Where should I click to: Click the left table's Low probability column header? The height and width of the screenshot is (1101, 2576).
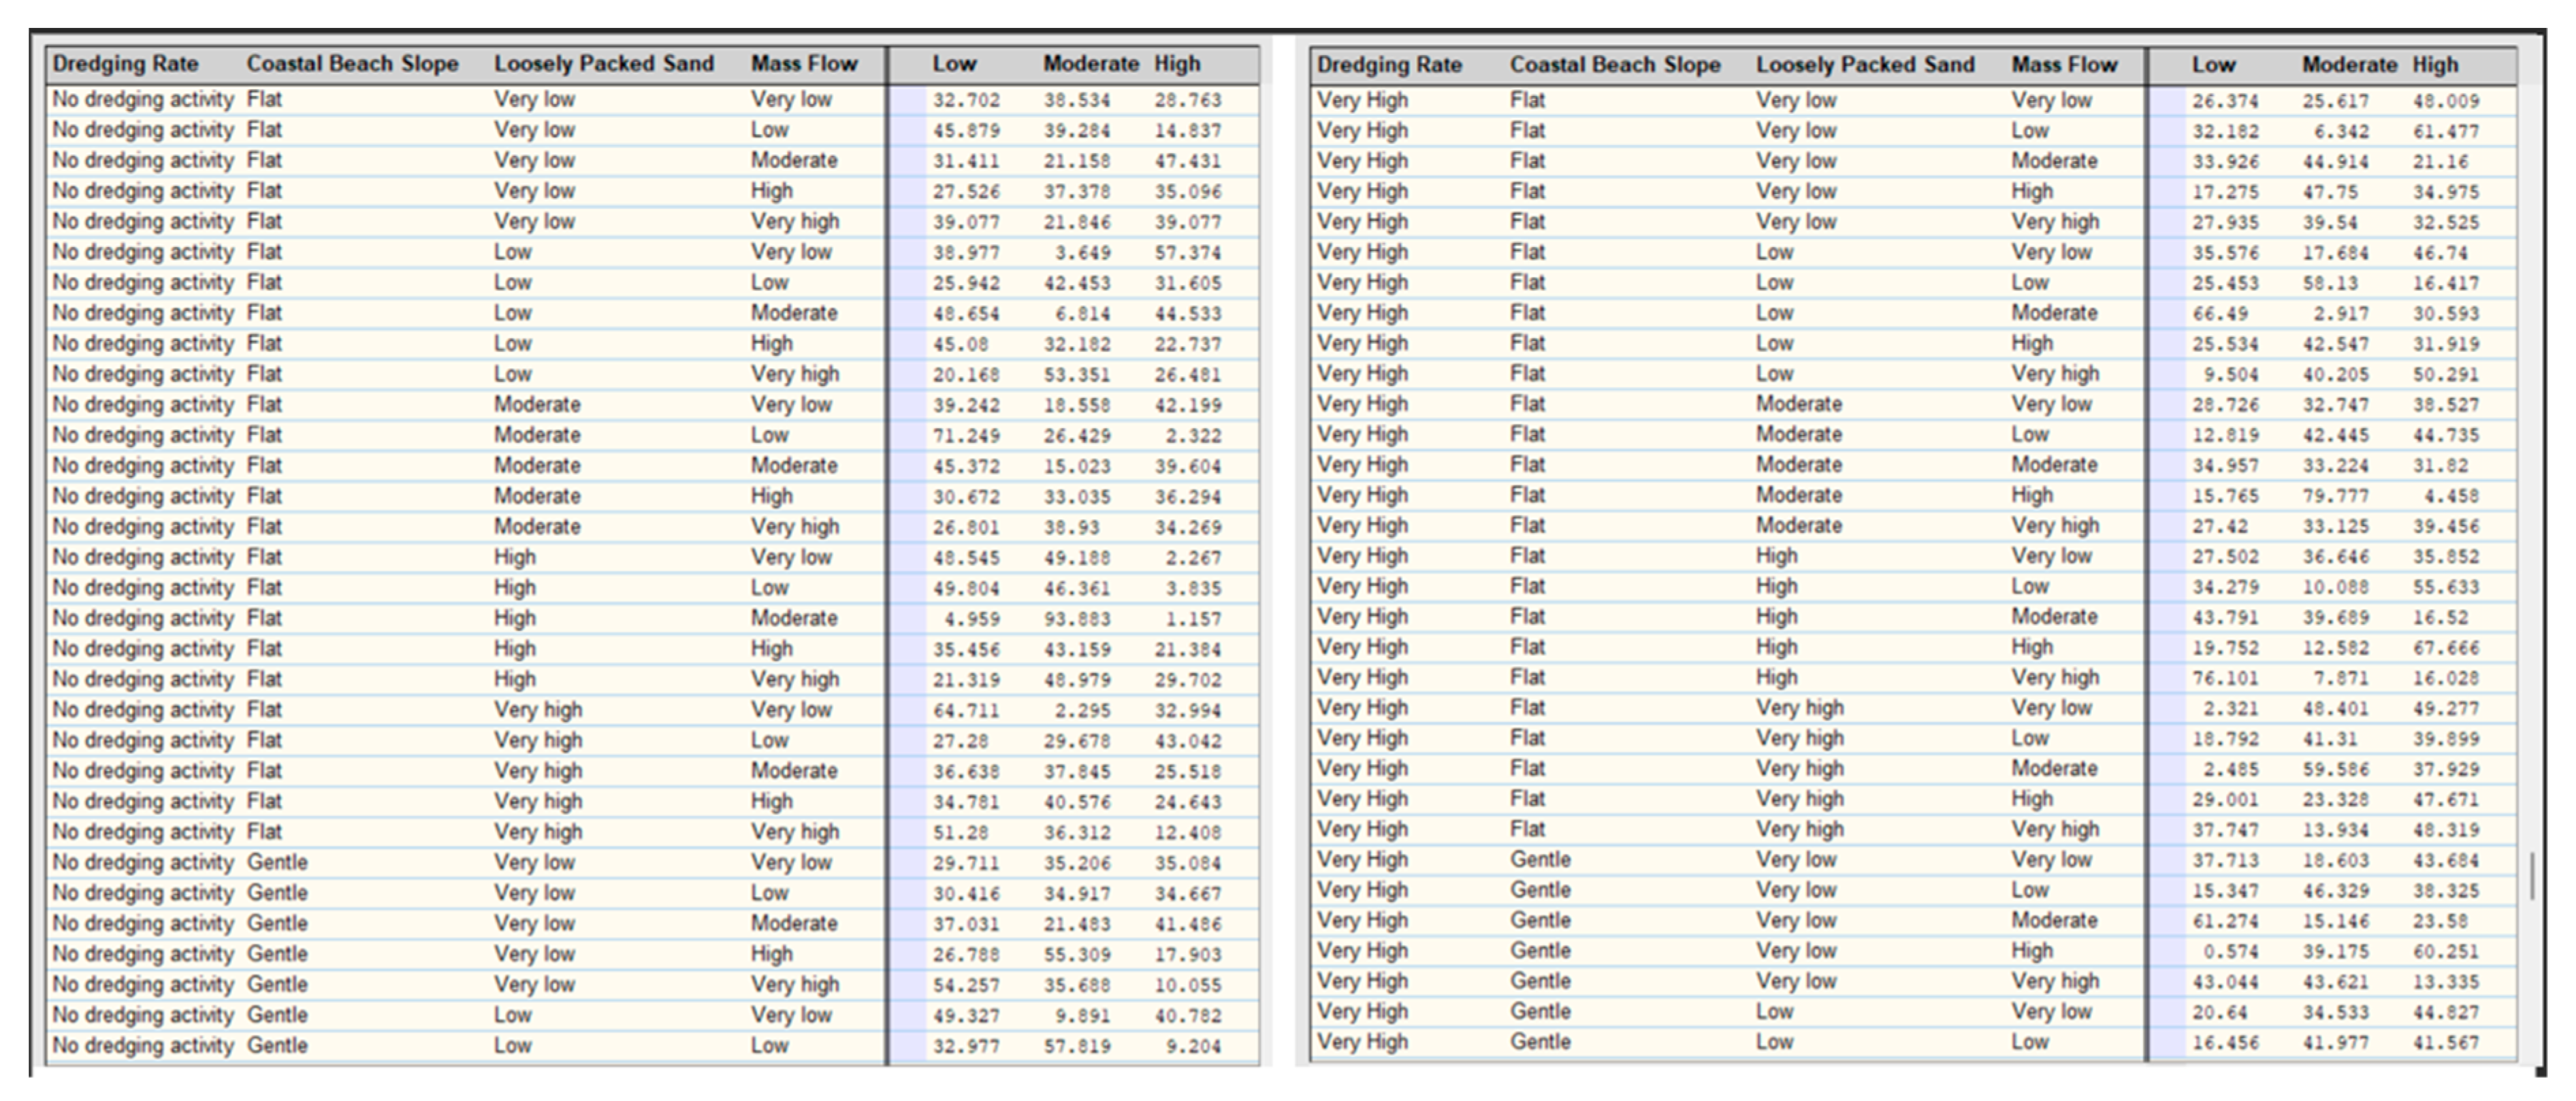pos(954,64)
